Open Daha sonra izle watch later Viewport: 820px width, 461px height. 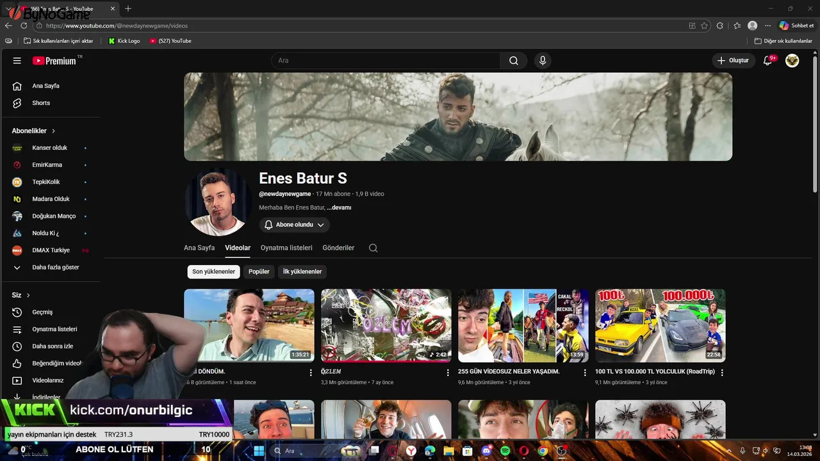click(53, 346)
